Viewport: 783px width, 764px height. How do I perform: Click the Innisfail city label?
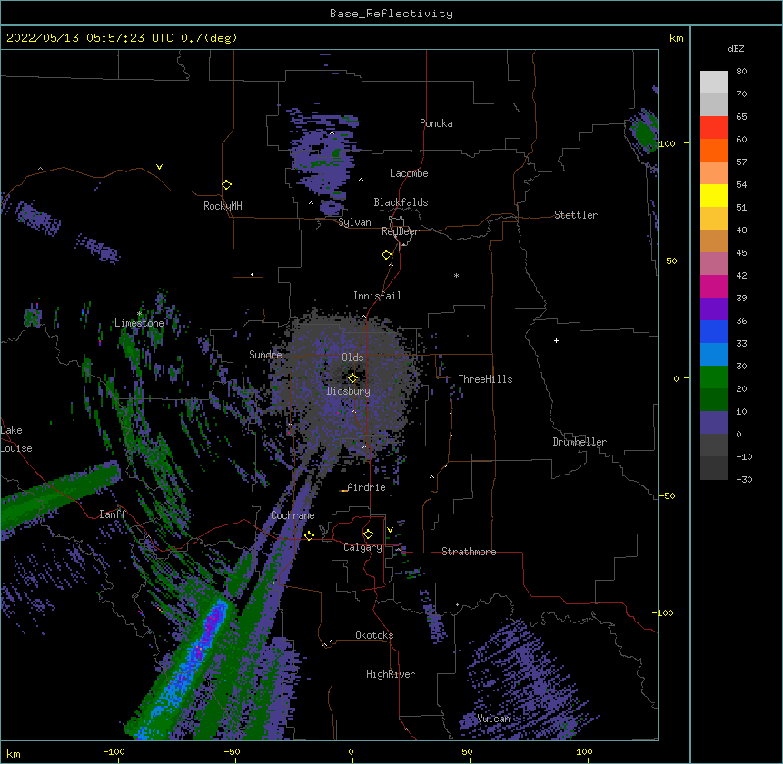377,296
